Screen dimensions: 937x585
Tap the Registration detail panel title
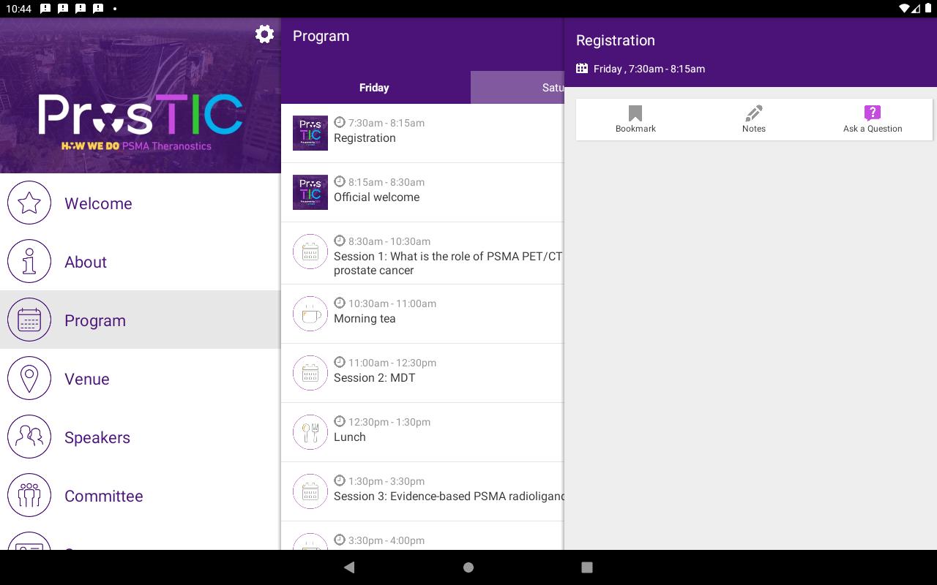pos(615,40)
